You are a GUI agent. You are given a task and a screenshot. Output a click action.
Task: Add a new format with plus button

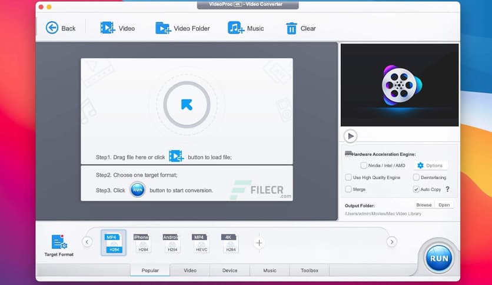click(259, 243)
